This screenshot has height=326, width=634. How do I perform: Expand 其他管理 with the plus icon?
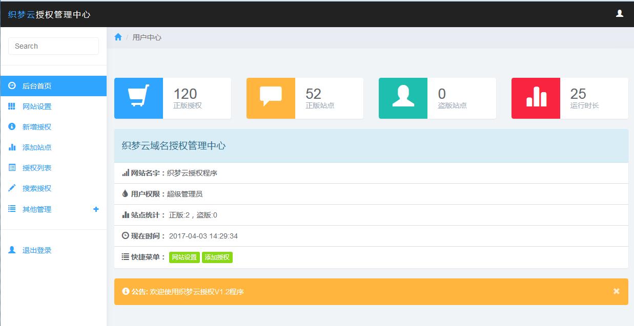(x=96, y=209)
